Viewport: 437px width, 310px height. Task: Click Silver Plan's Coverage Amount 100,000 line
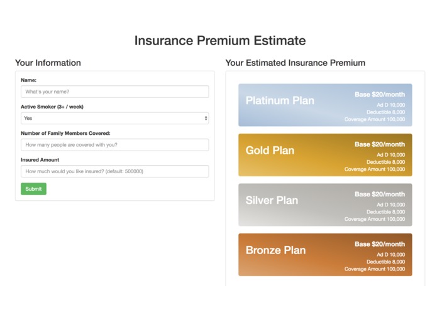tap(375, 219)
